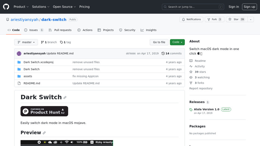
Task: View the 14 commits history
Action: pyautogui.click(x=171, y=54)
